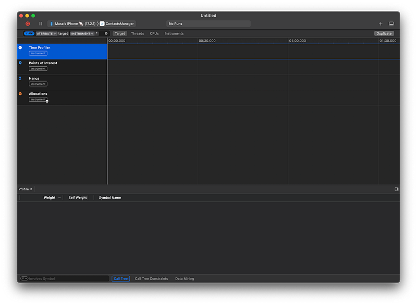
Task: Click the No Runs selector in the toolbar
Action: coord(208,23)
